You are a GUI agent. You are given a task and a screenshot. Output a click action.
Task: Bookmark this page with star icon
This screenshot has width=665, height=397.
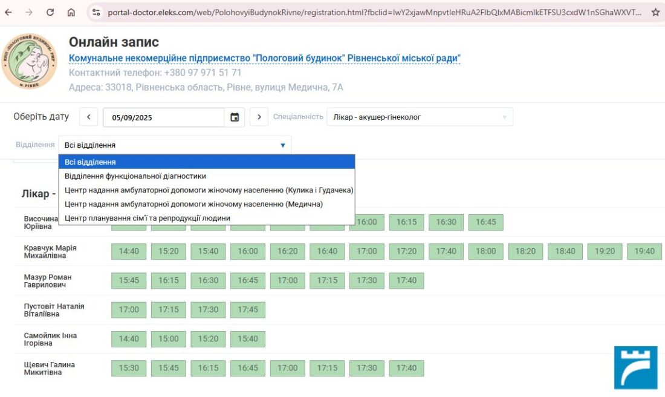coord(655,12)
